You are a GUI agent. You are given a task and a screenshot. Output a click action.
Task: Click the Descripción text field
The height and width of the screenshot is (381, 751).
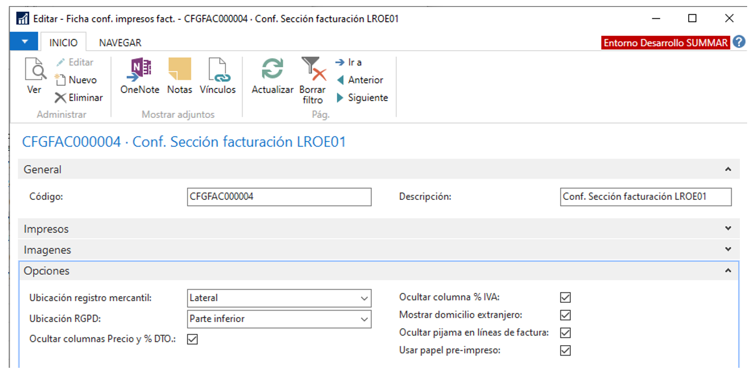pyautogui.click(x=645, y=197)
